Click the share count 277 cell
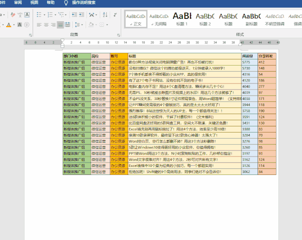This screenshot has width=302, height=240. 267,87
